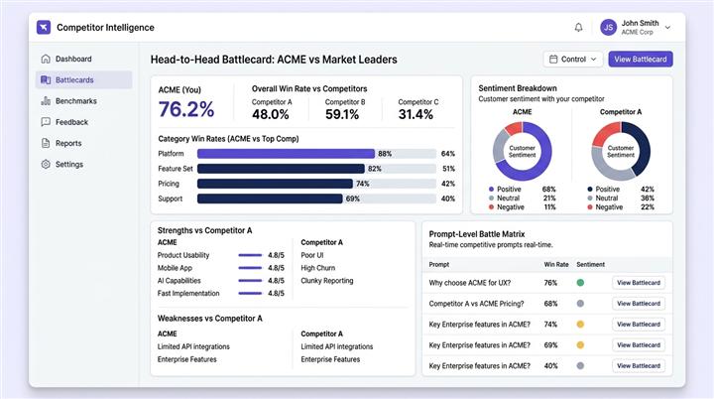Click the ACME 76.2% win rate value
The image size is (714, 399).
(x=186, y=109)
